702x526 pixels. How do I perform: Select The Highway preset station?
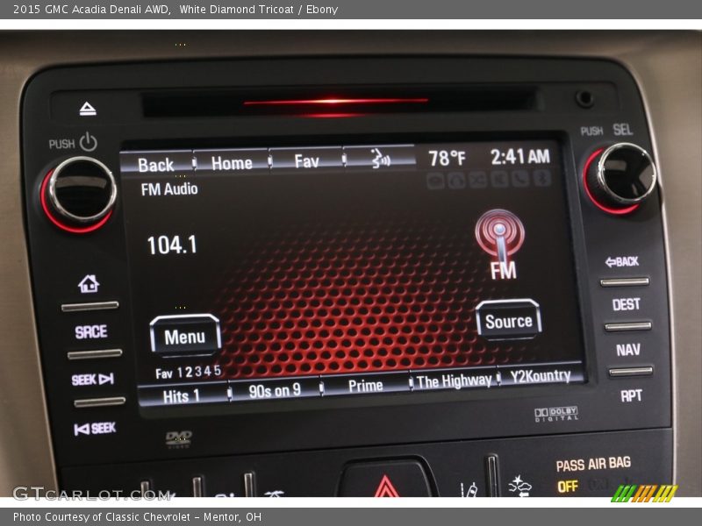454,381
